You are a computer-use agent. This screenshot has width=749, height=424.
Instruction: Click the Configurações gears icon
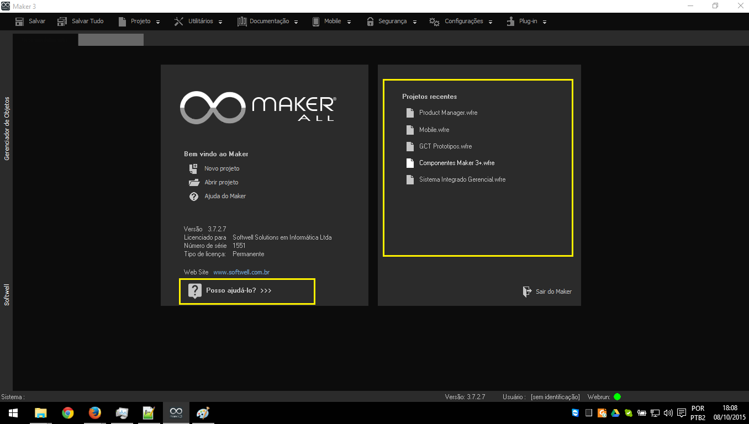pyautogui.click(x=435, y=22)
